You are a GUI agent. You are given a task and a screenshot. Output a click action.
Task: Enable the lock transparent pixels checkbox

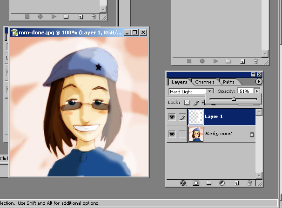tap(187, 102)
